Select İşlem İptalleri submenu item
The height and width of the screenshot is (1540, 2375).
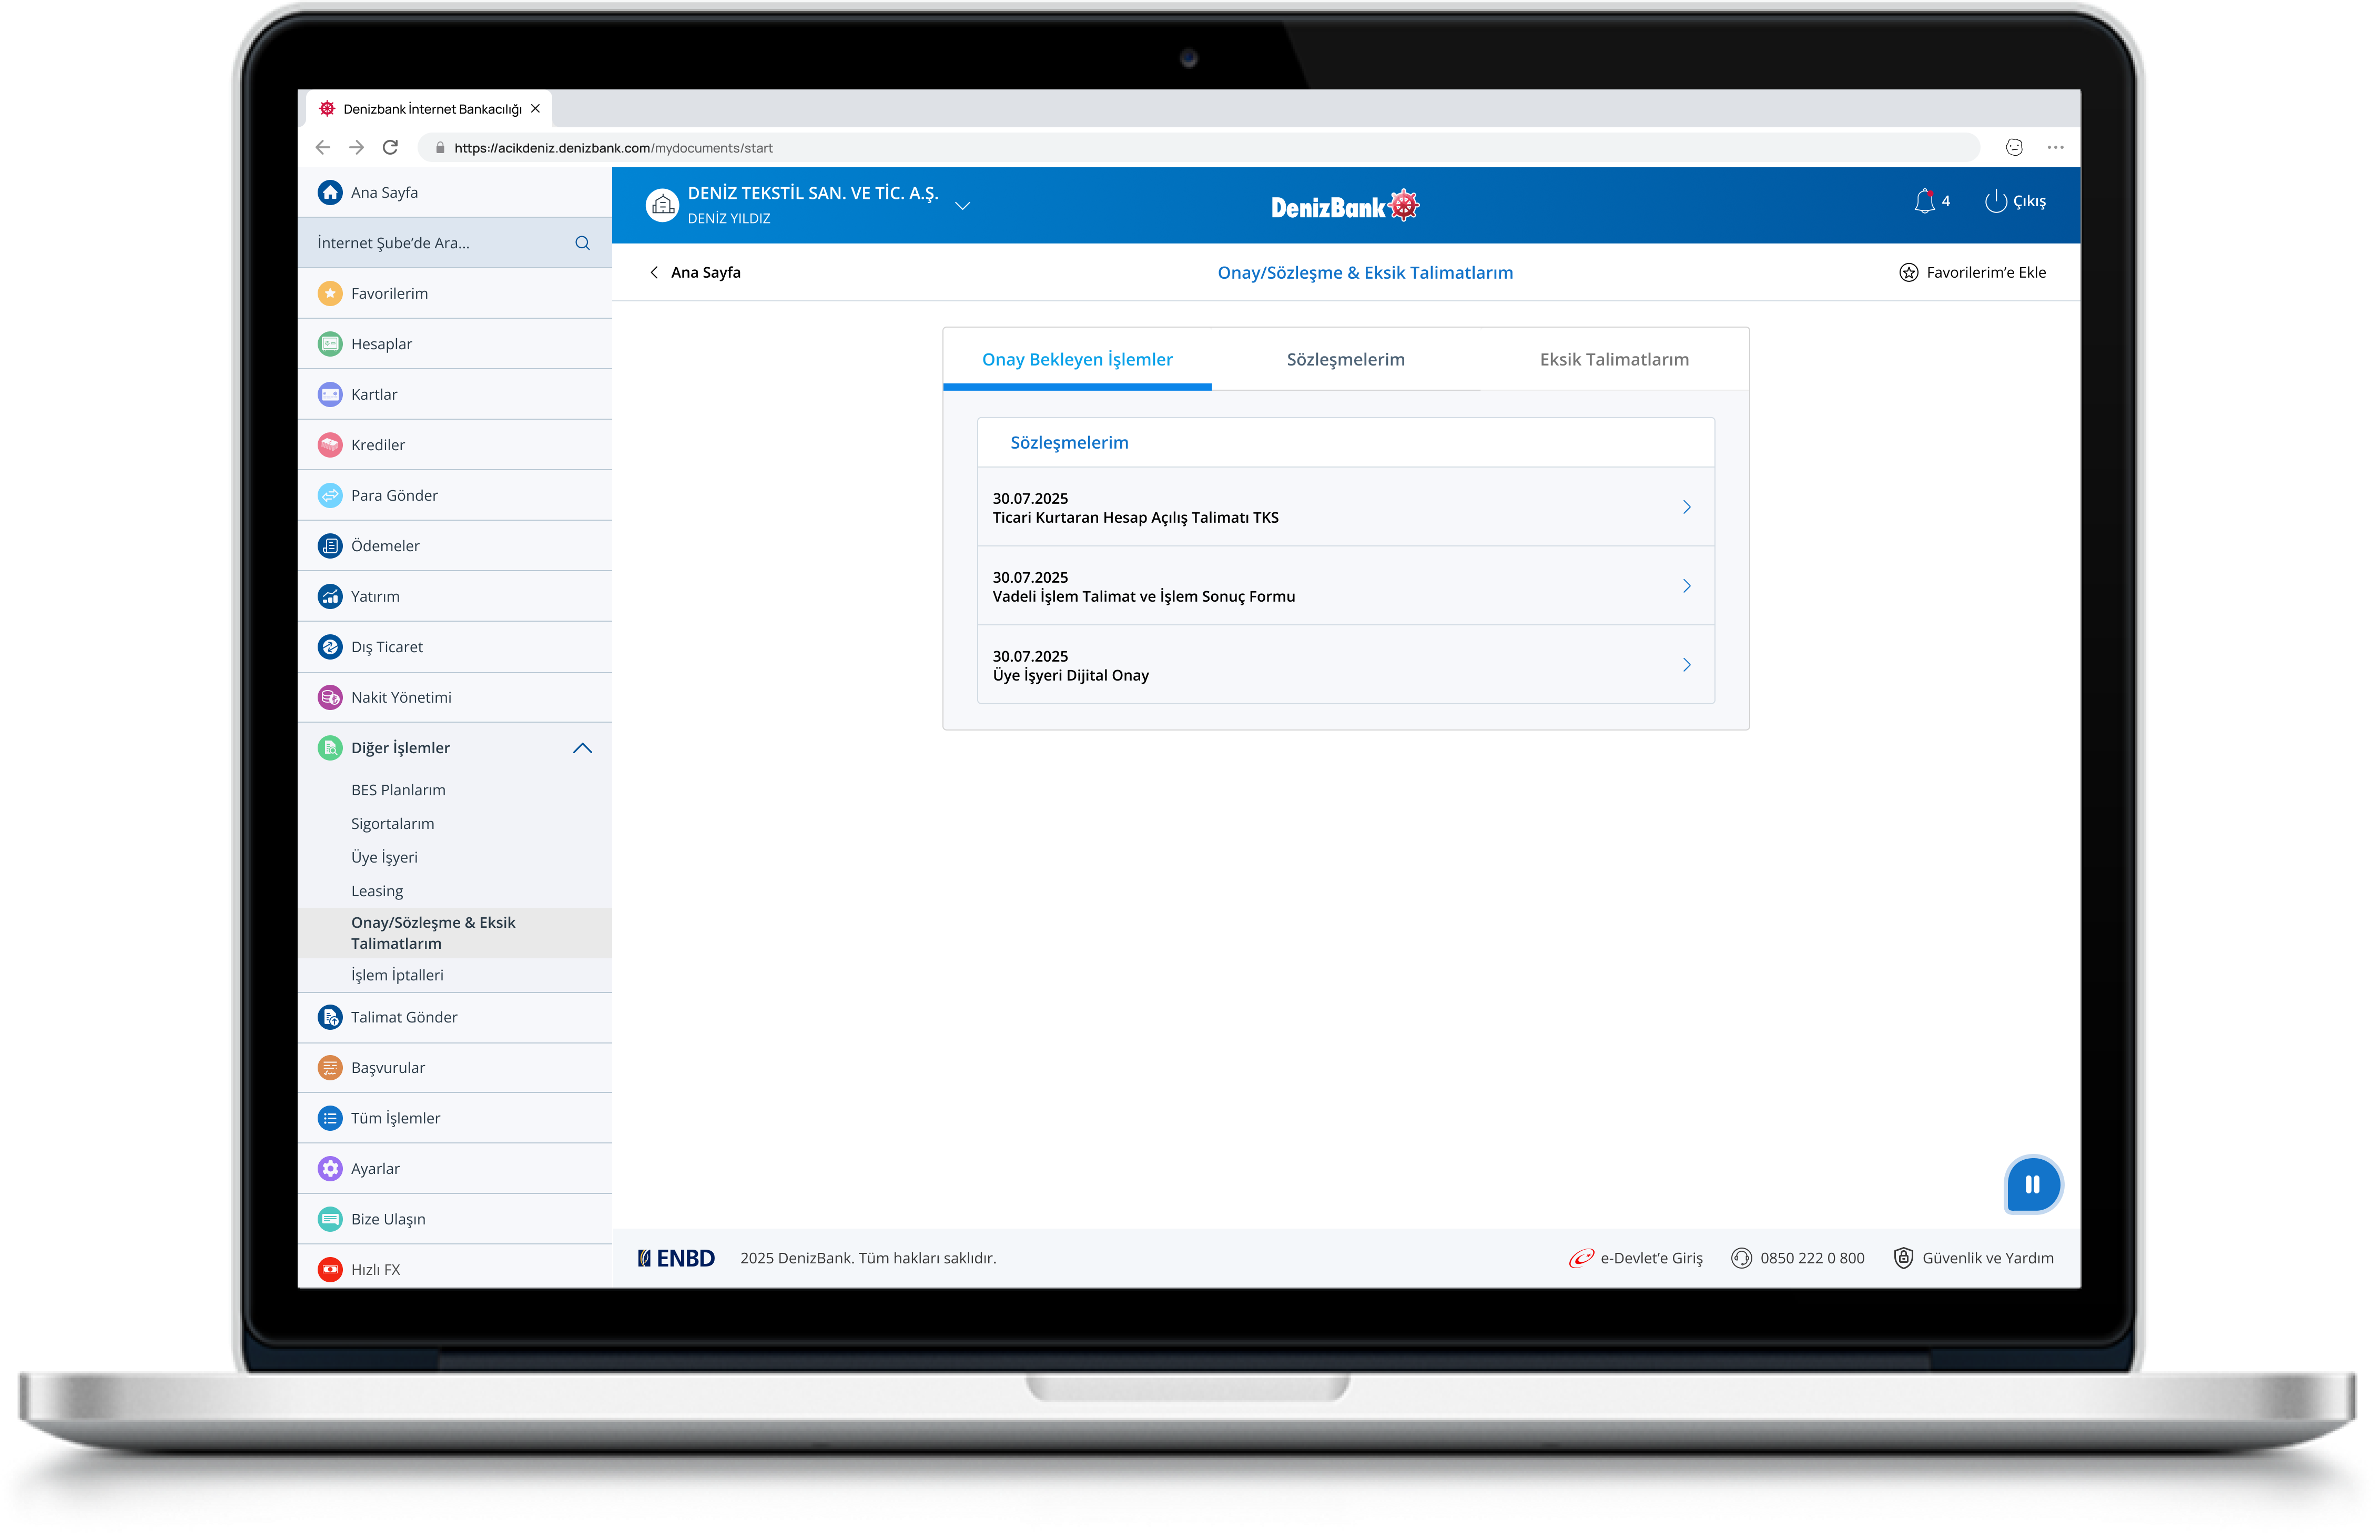click(x=397, y=975)
